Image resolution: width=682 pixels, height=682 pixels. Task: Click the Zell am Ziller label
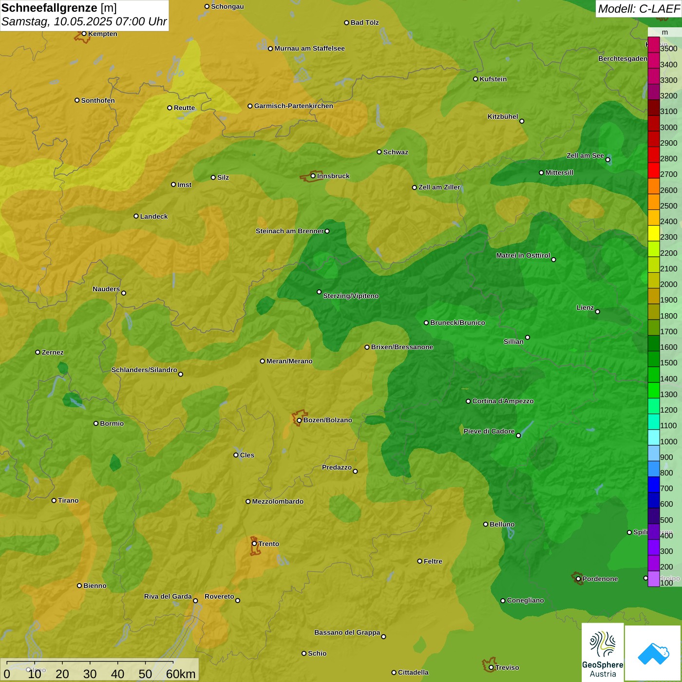[439, 187]
